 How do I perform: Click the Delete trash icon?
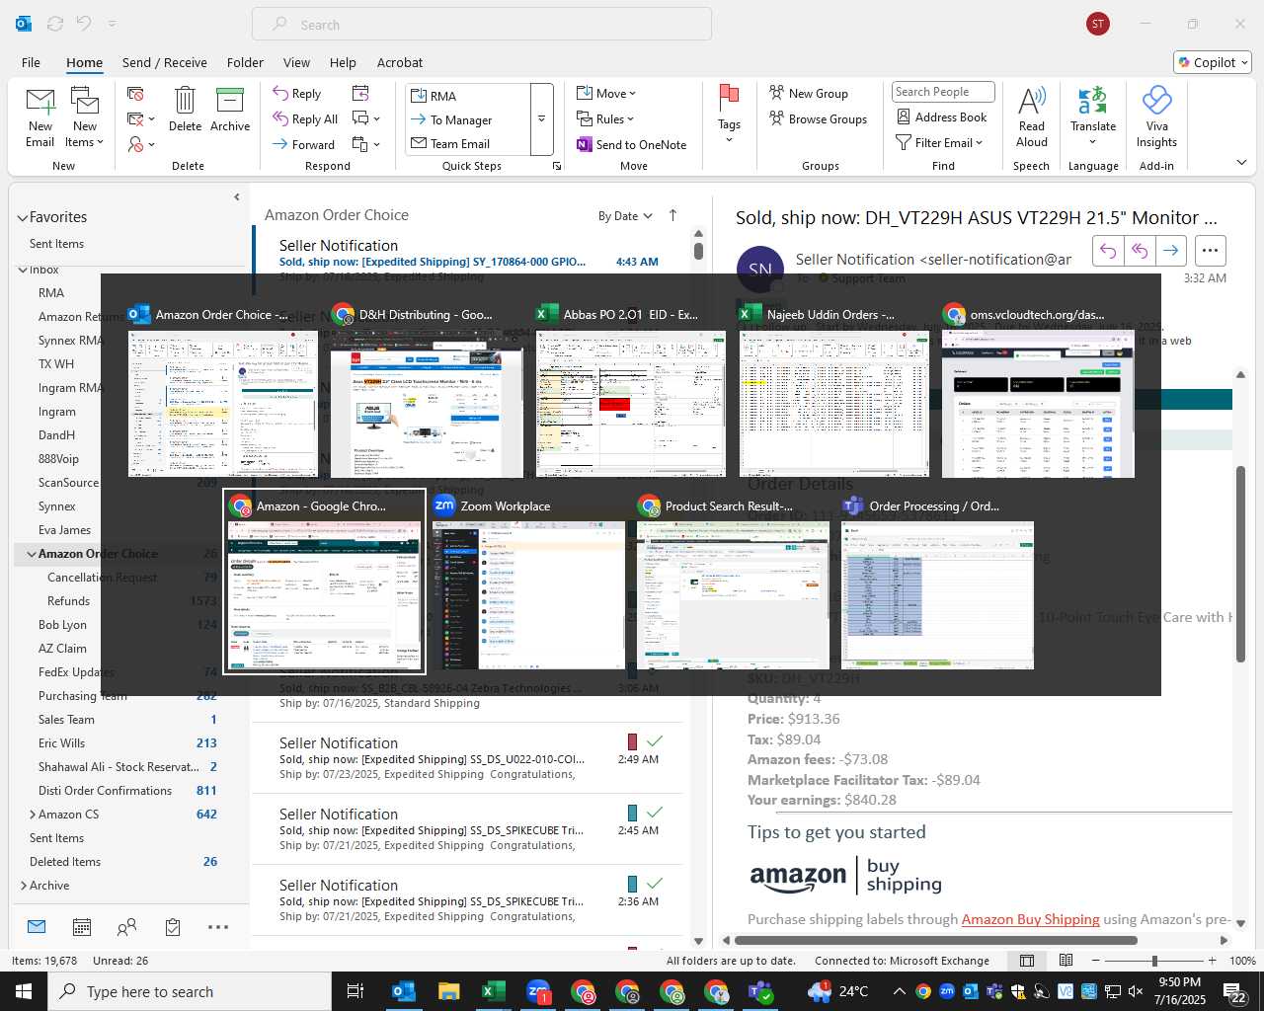pyautogui.click(x=185, y=101)
